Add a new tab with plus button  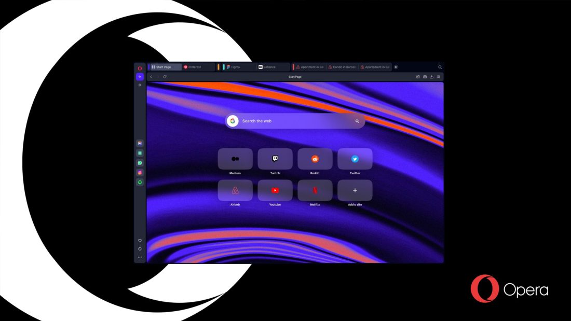click(x=396, y=67)
